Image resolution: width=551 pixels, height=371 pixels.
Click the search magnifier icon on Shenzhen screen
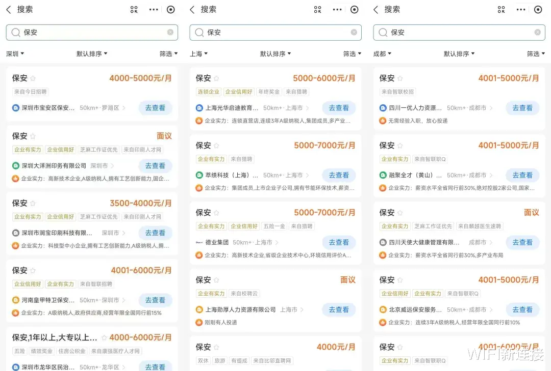pos(15,33)
